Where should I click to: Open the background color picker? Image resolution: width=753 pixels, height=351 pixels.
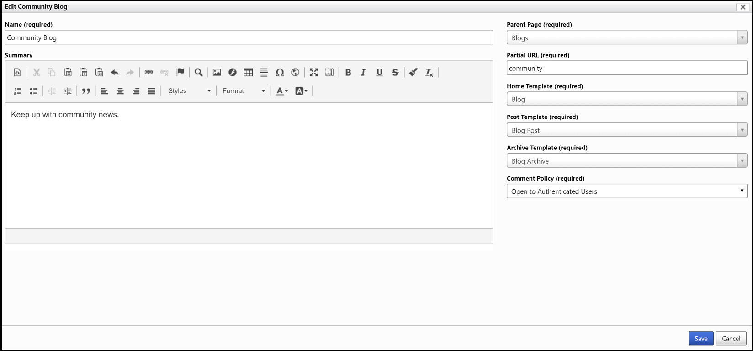click(301, 91)
